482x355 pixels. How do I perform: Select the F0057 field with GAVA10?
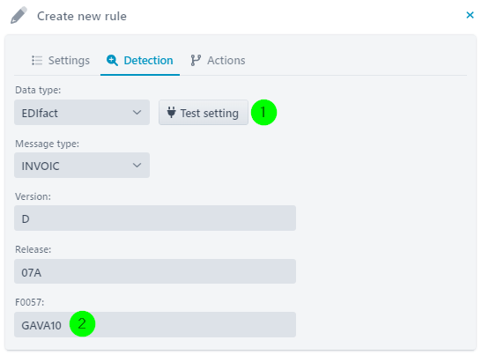pyautogui.click(x=155, y=324)
